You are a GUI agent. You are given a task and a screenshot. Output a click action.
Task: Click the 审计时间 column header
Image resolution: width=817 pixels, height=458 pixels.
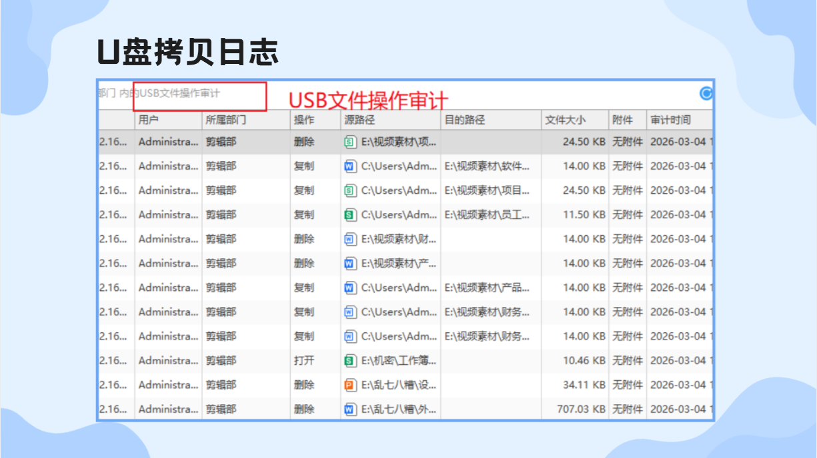680,120
